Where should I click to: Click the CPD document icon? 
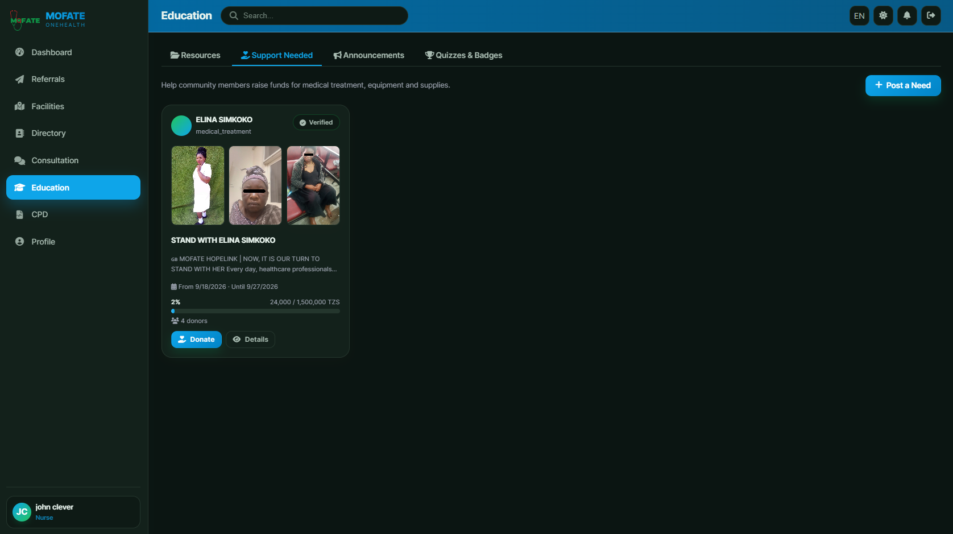(x=20, y=214)
